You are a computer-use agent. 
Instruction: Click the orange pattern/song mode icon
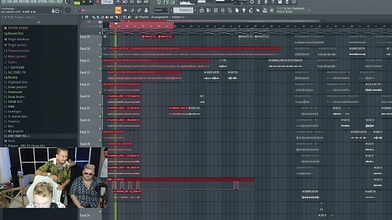pyautogui.click(x=118, y=10)
